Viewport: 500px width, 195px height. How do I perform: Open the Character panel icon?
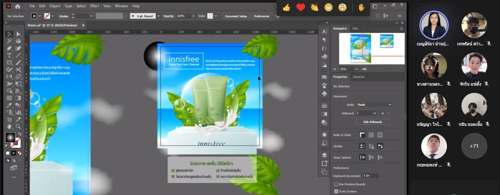324,32
